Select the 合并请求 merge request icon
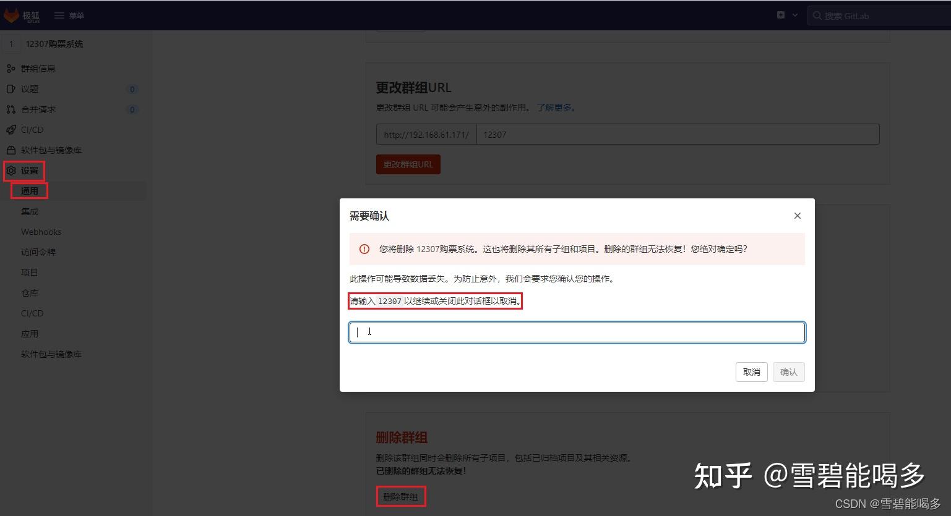Viewport: 951px width, 516px height. pos(11,109)
